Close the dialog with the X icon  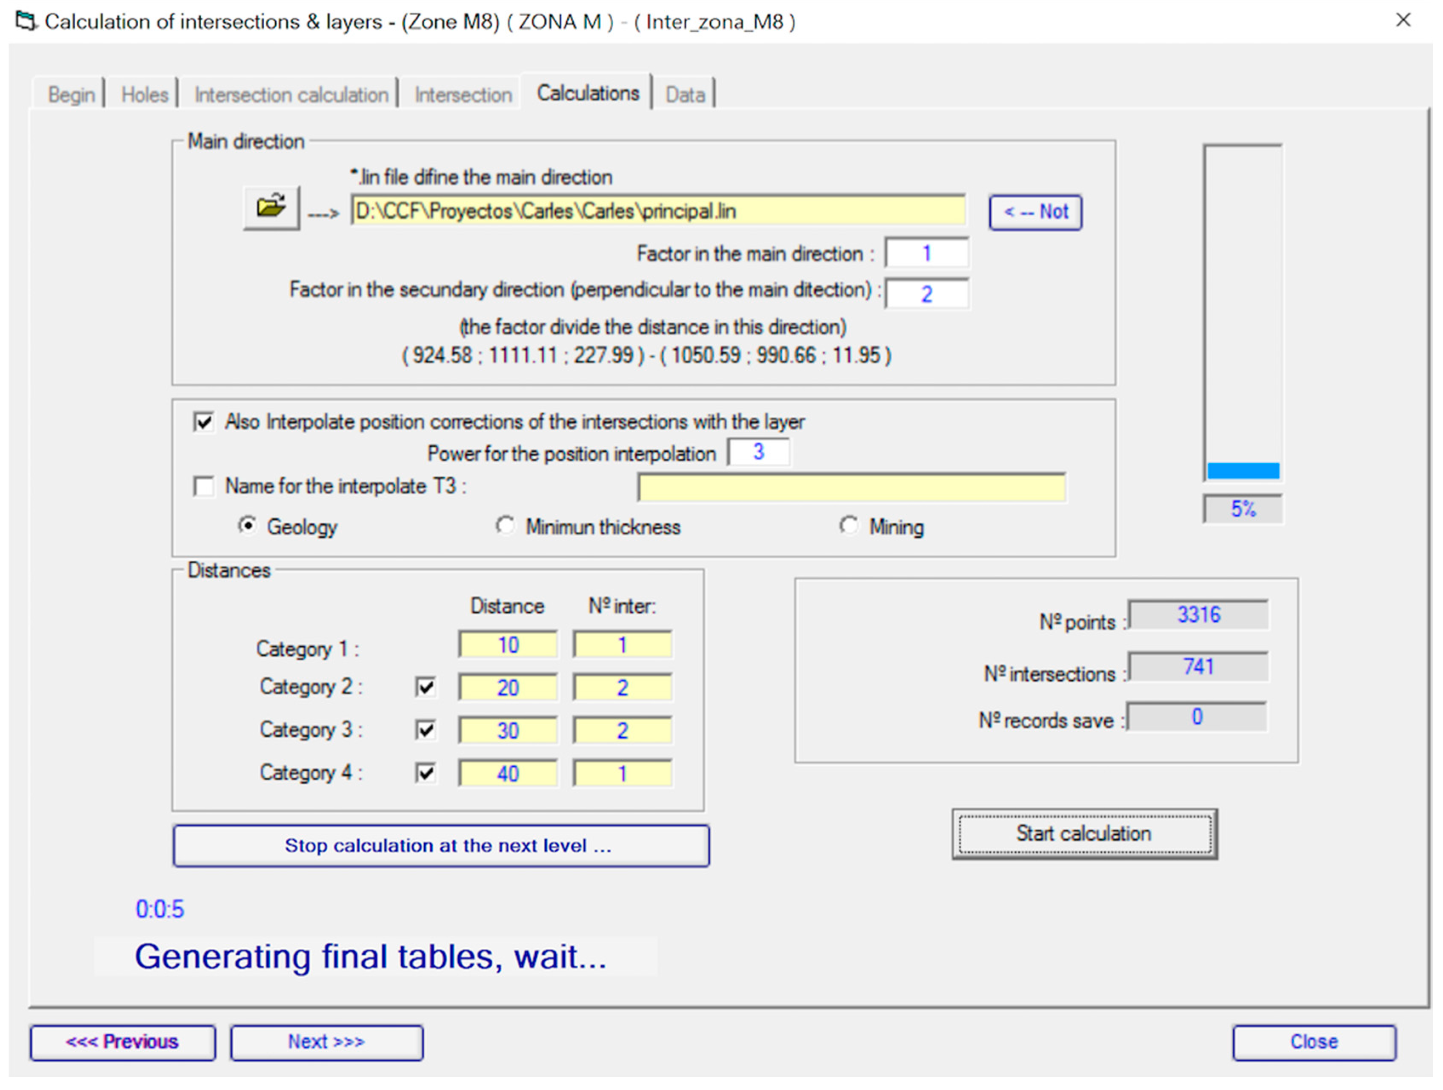click(1403, 20)
